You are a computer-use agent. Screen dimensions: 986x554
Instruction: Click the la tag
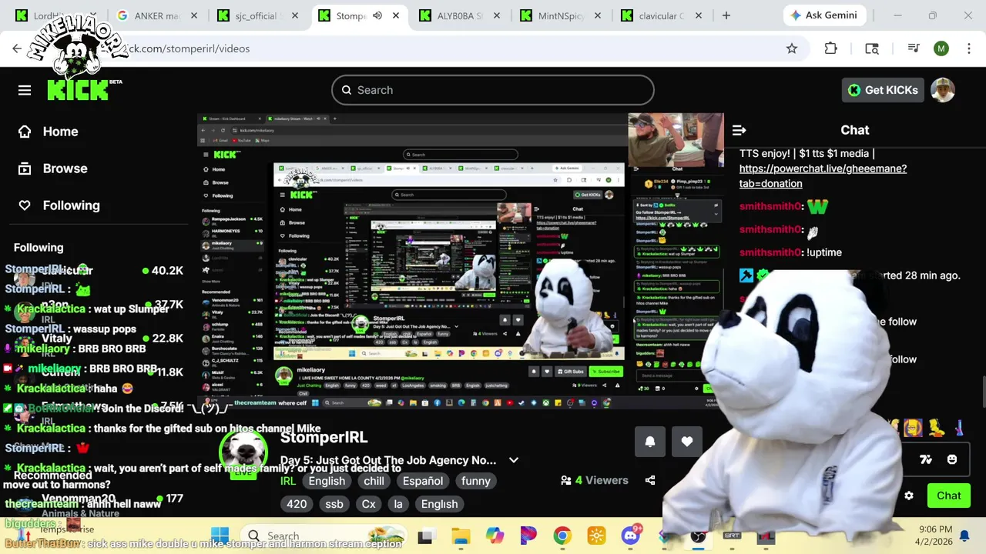[398, 504]
